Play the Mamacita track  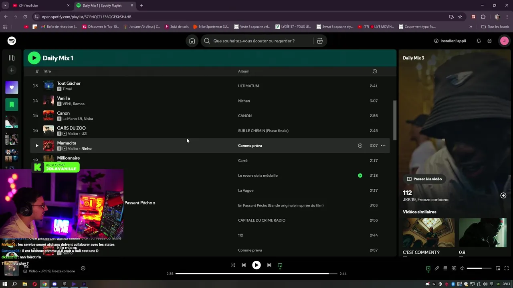tap(37, 146)
